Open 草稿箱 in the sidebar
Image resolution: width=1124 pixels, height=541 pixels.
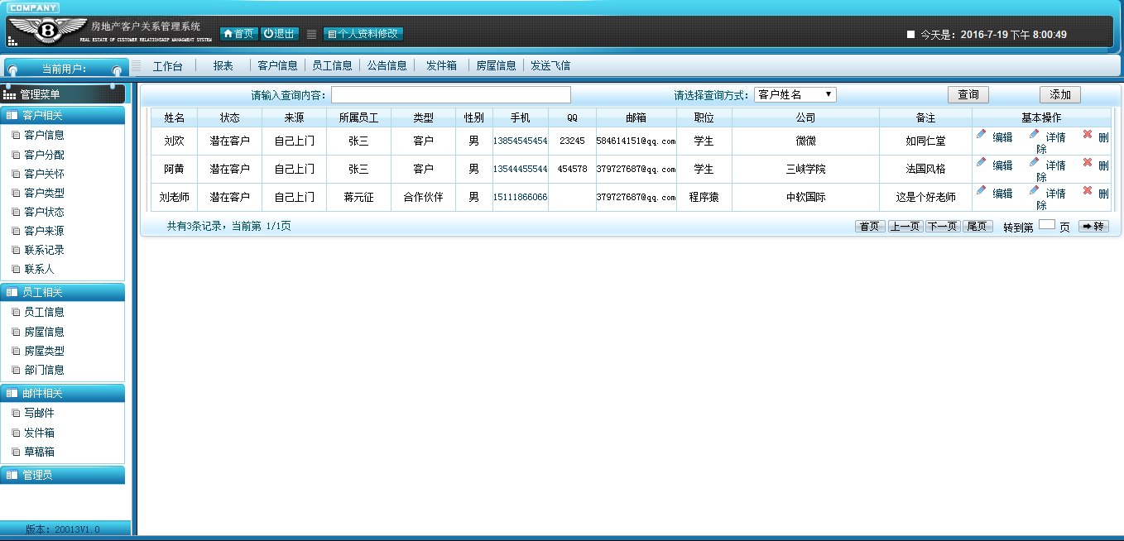pos(40,452)
